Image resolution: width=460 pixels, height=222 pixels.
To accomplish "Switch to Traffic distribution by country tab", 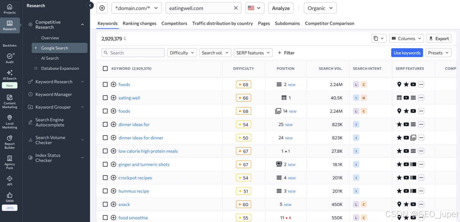I will (223, 23).
